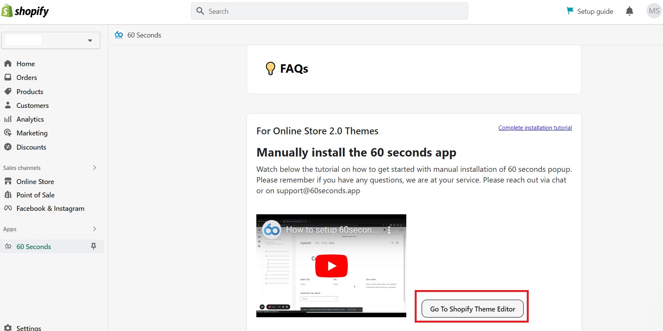The image size is (663, 331).
Task: Click the Apps heading
Action: (10, 229)
